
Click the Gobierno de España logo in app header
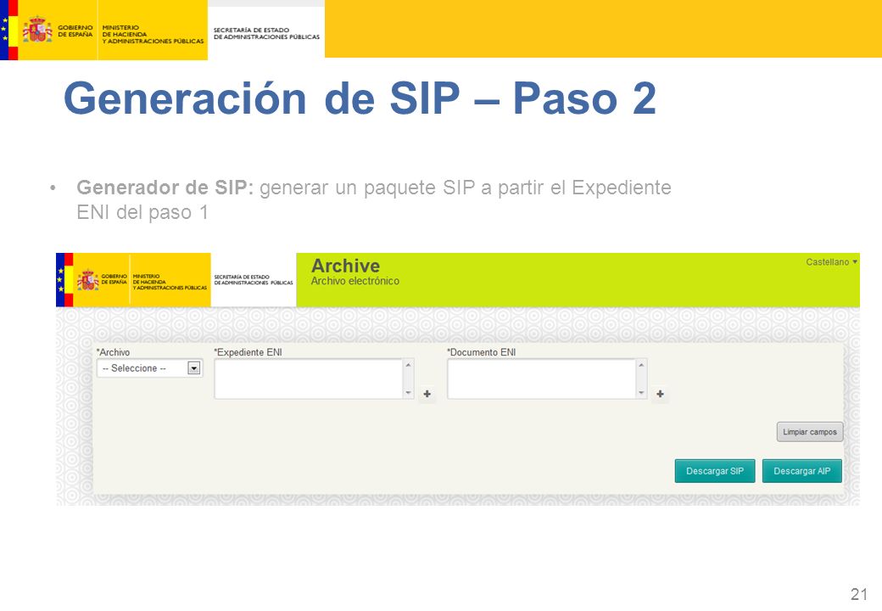(103, 280)
